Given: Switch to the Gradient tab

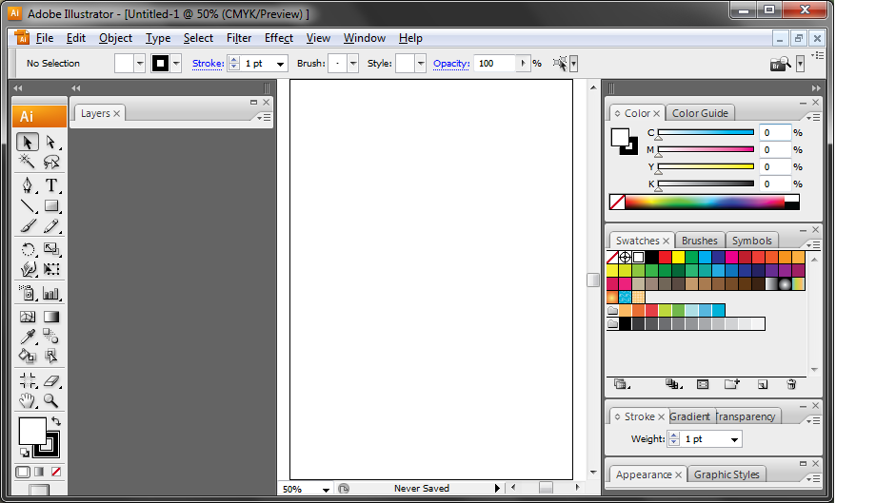Looking at the screenshot, I should 690,416.
